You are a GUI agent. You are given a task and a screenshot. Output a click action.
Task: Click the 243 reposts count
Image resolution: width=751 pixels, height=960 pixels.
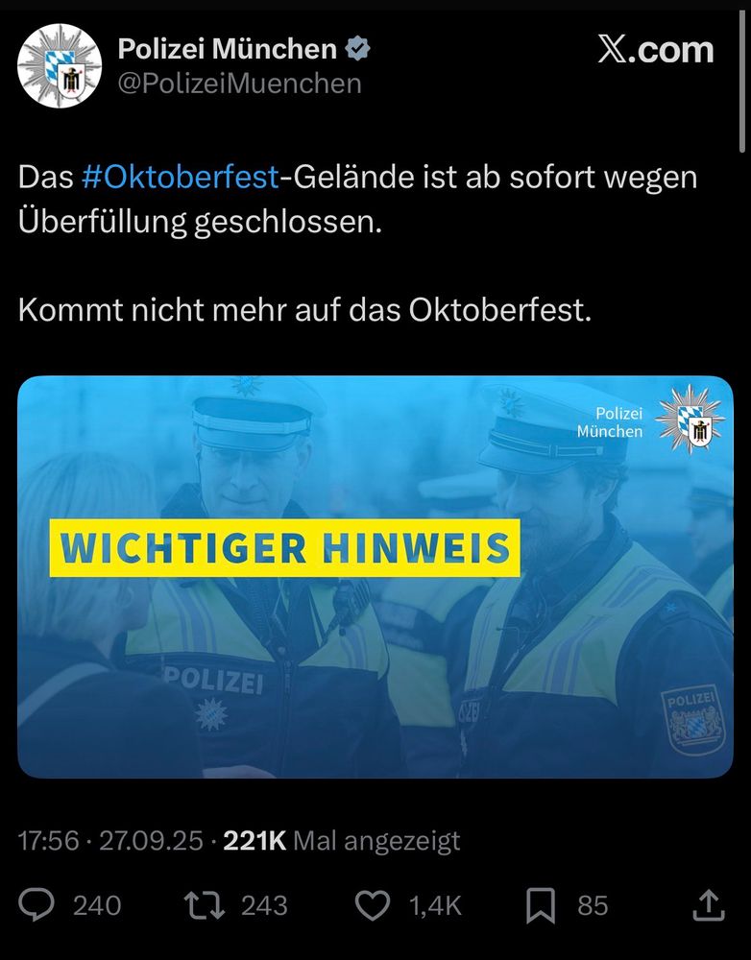[x=264, y=905]
